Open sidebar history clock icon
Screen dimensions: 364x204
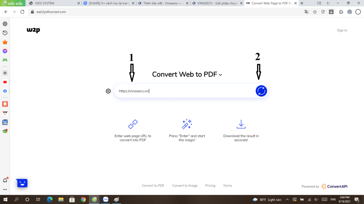point(5,33)
